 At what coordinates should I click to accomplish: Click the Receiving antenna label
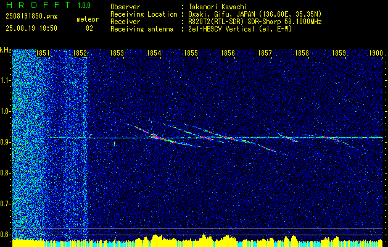click(x=142, y=29)
